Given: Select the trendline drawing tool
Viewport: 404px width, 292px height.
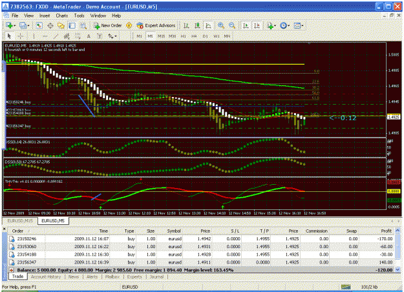Looking at the screenshot, I should [56, 36].
